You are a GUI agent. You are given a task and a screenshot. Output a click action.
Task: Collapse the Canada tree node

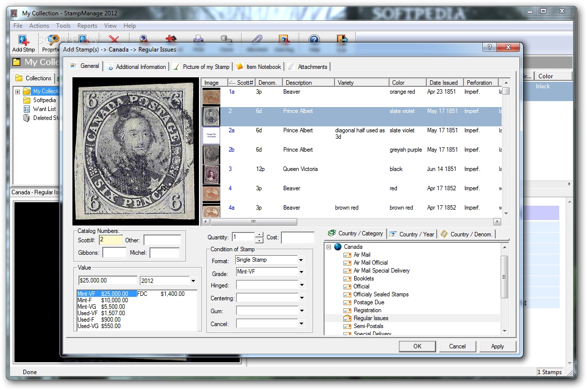328,247
